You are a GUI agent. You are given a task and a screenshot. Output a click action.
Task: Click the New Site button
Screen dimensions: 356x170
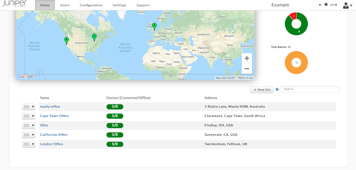pos(262,90)
